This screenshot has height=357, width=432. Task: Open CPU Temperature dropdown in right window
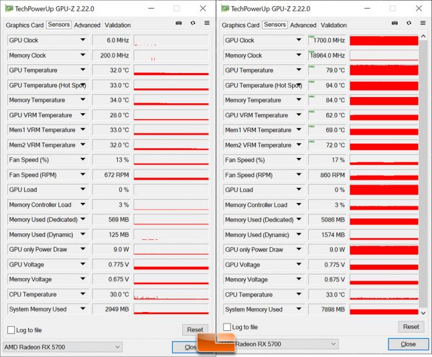(x=299, y=295)
